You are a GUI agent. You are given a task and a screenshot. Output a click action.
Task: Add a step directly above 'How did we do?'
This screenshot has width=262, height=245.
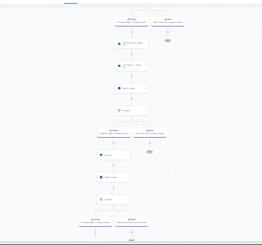click(132, 32)
